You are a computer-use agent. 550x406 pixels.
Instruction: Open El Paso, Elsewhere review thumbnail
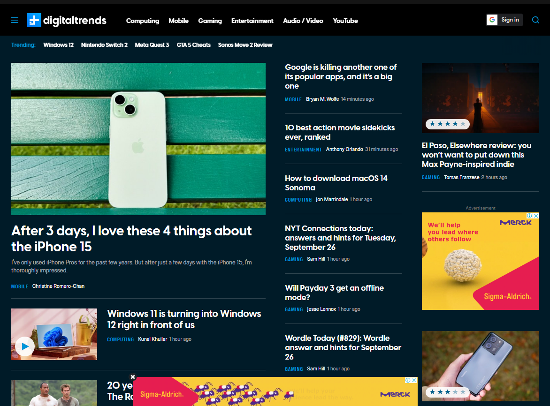point(480,98)
